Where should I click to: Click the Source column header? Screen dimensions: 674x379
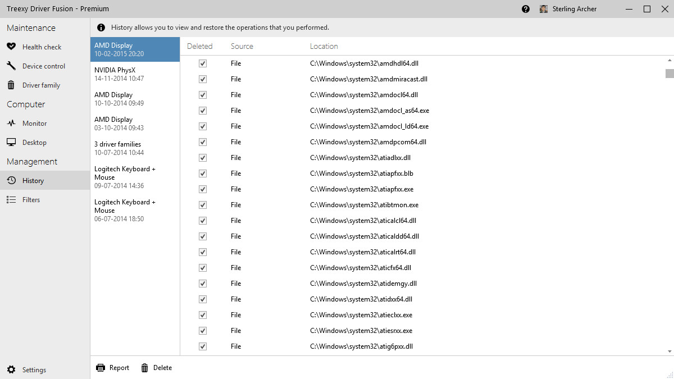pyautogui.click(x=242, y=47)
